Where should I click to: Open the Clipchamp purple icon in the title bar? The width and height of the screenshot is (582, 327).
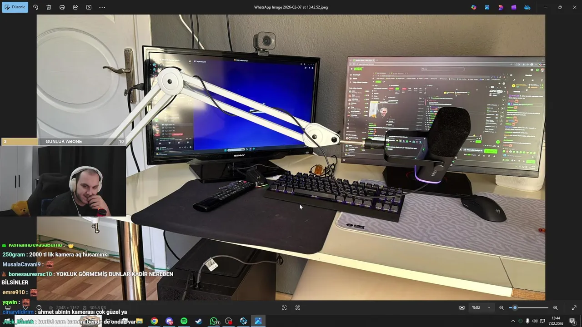[514, 7]
